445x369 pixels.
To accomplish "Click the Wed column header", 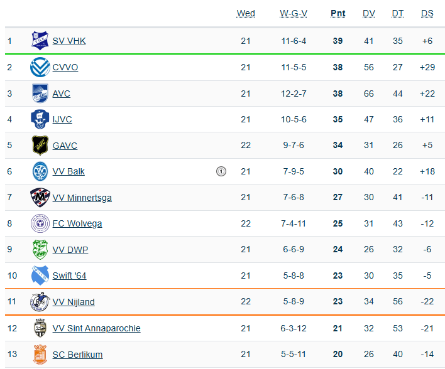I will pyautogui.click(x=246, y=14).
